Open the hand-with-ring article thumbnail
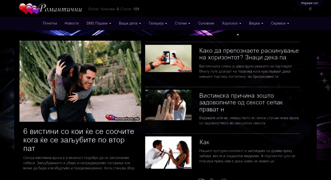 point(168,105)
